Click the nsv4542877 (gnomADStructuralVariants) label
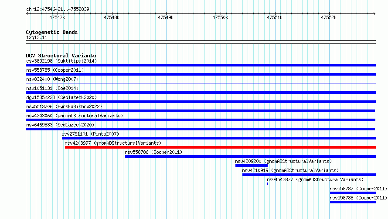Screen dimensions: 388x219 pos(315,179)
